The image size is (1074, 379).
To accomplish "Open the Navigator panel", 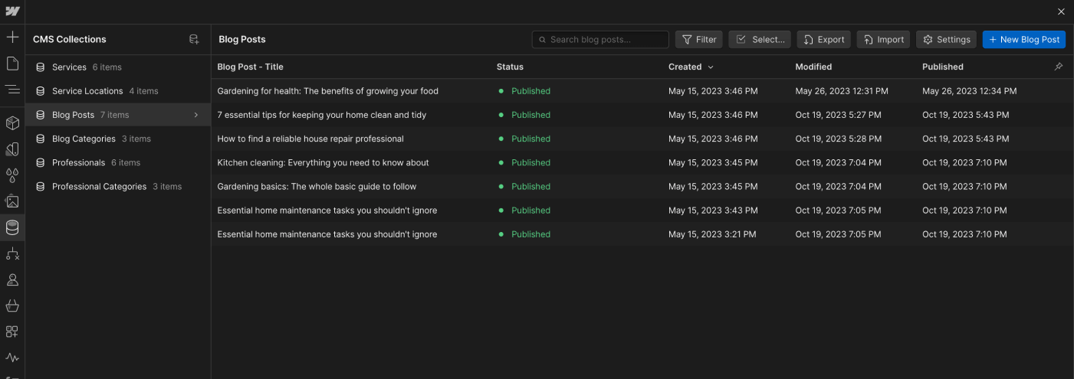I will point(12,90).
